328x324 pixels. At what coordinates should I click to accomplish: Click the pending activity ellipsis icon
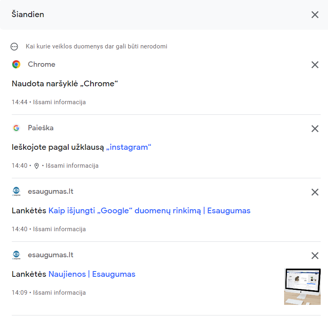[x=14, y=46]
